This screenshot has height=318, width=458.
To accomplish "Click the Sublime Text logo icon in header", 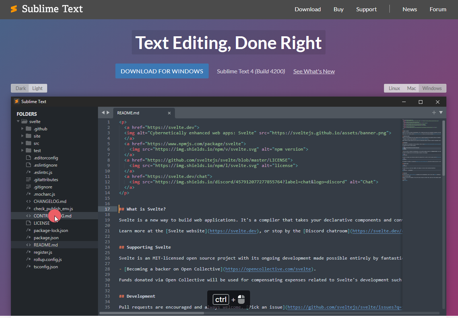I will pyautogui.click(x=14, y=9).
